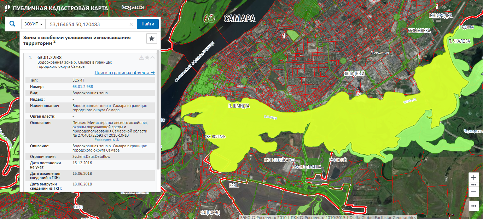Toggle the favorite star on result 63.01.2.938
The width and height of the screenshot is (483, 219).
tap(147, 58)
